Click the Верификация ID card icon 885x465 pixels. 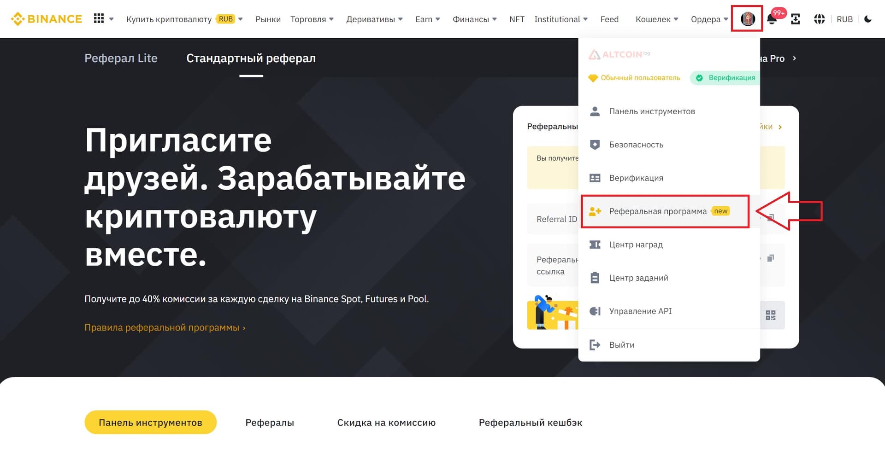point(595,178)
